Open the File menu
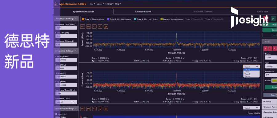 pos(92,4)
